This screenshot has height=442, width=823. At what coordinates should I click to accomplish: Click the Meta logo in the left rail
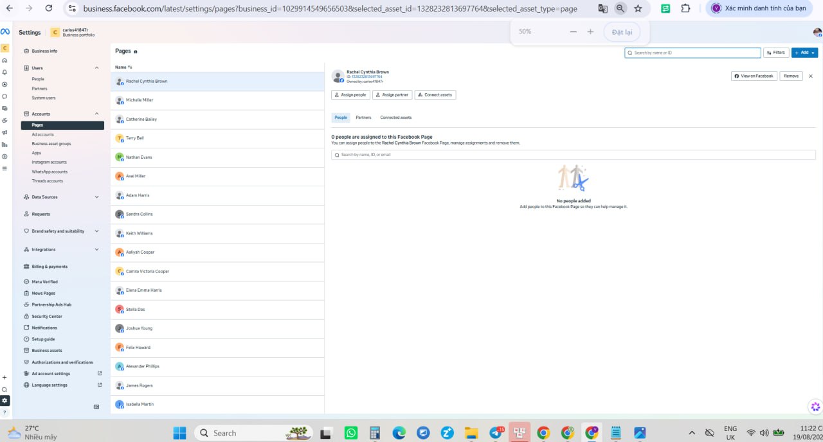click(5, 32)
